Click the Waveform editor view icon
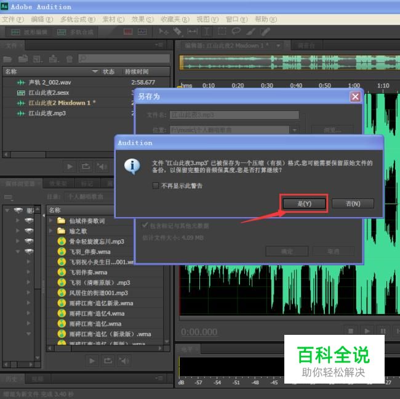The width and height of the screenshot is (400, 399). (15, 32)
